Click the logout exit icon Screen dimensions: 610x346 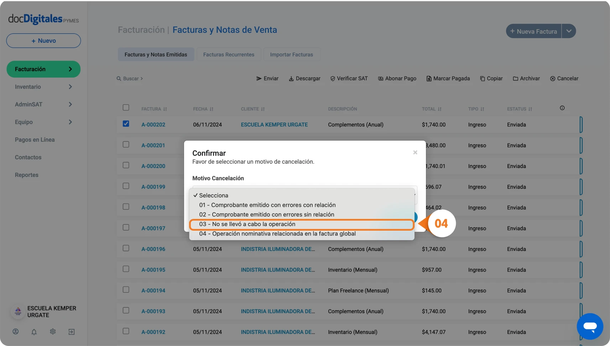pyautogui.click(x=72, y=332)
